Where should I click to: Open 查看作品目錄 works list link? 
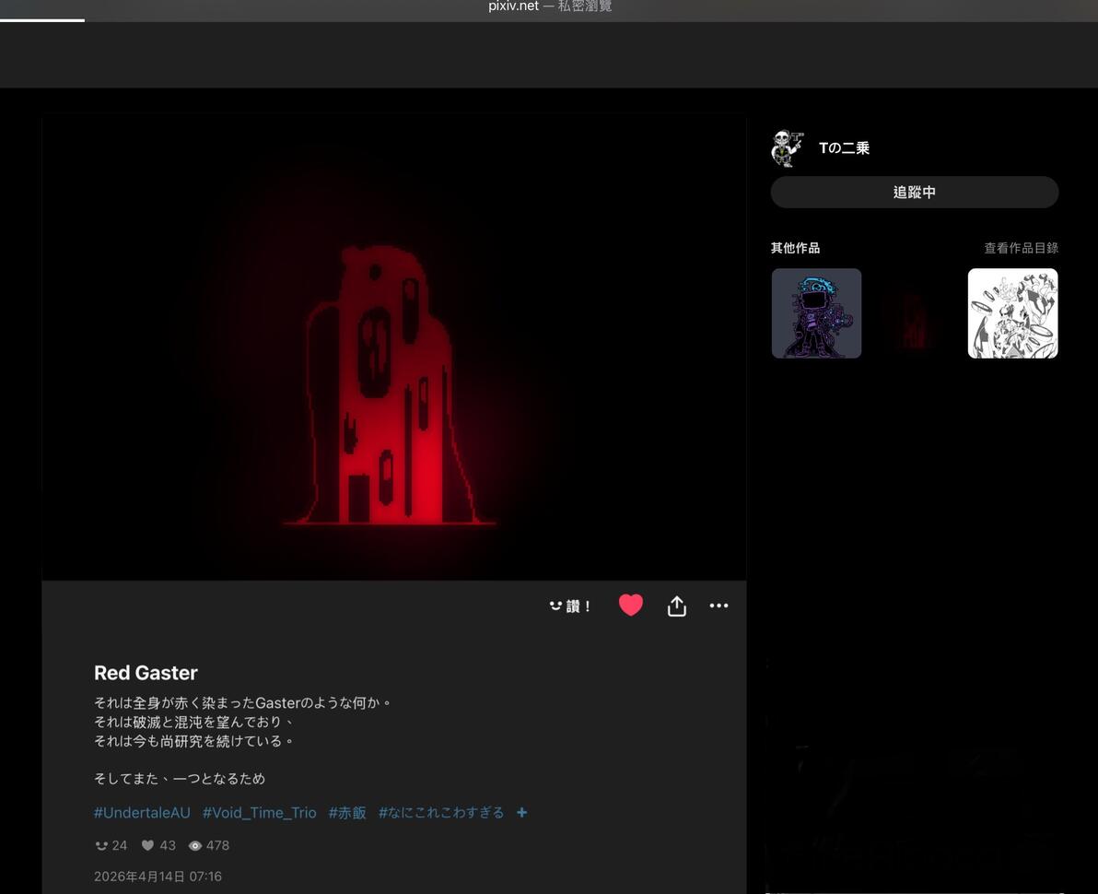[x=1021, y=248]
